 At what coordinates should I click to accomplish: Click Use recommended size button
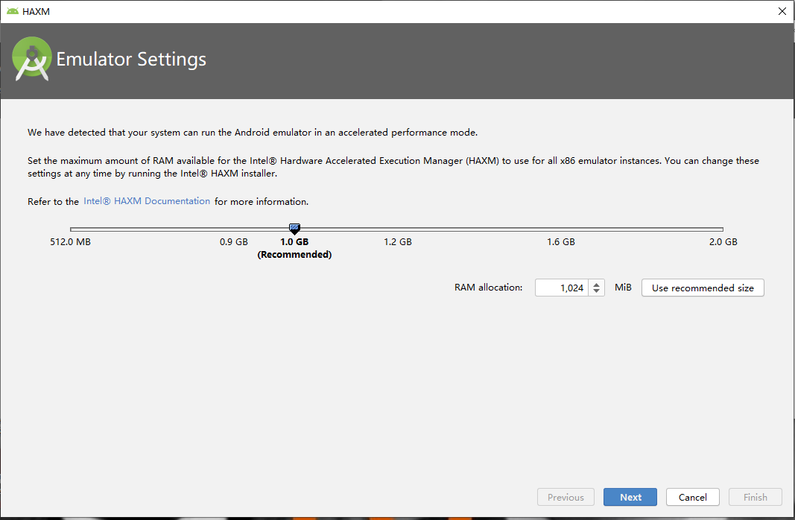point(703,288)
